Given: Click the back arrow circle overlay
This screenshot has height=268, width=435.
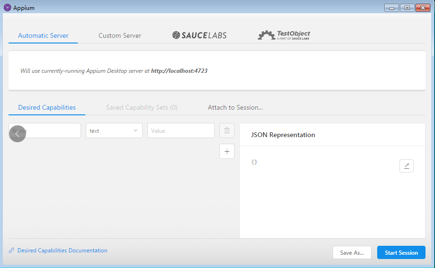Looking at the screenshot, I should click(x=18, y=134).
